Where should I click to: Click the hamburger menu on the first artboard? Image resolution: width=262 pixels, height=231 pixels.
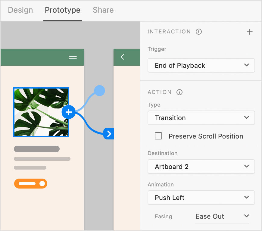click(73, 57)
